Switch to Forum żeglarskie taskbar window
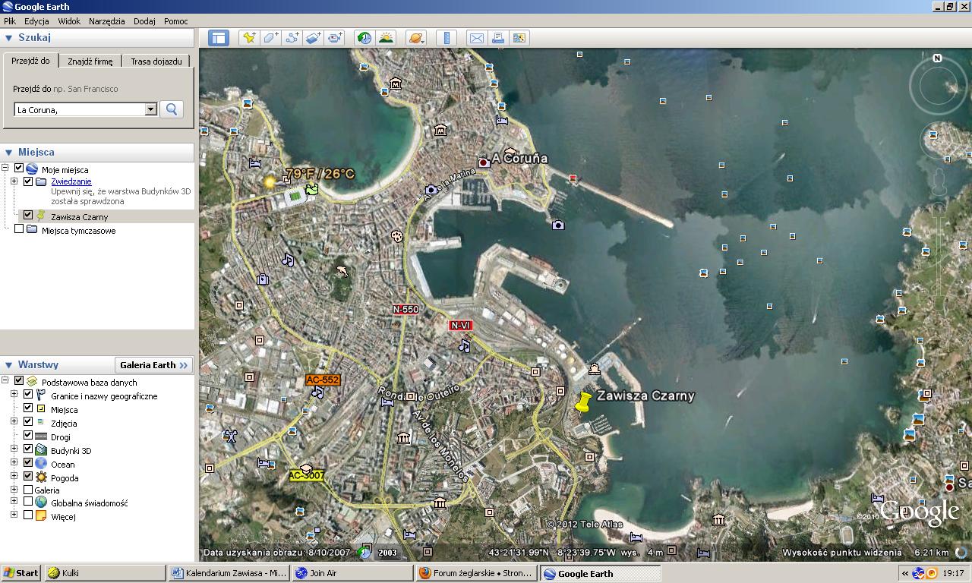 tap(477, 573)
